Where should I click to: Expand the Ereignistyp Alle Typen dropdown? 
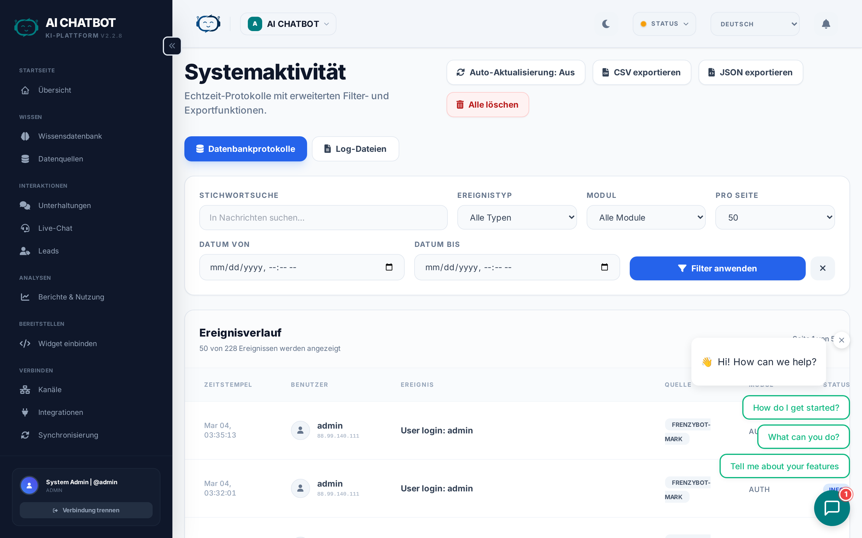517,217
